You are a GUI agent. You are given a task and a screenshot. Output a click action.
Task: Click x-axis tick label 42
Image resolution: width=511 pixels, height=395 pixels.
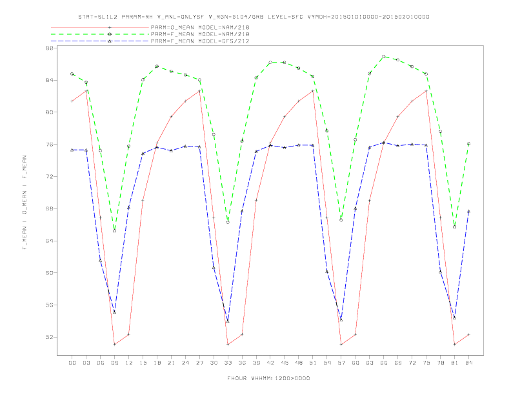pos(270,363)
